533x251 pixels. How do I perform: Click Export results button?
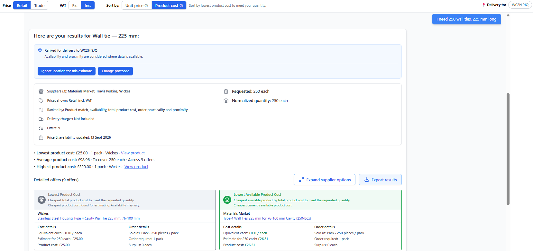coord(380,180)
